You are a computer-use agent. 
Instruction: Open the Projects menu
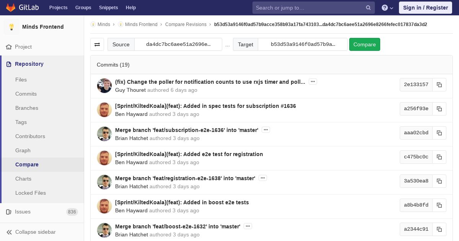[59, 8]
